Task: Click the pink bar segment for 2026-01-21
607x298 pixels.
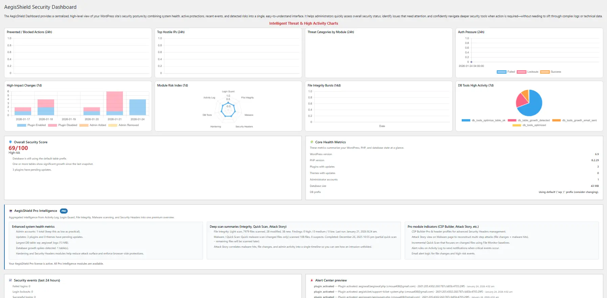Action: click(115, 101)
